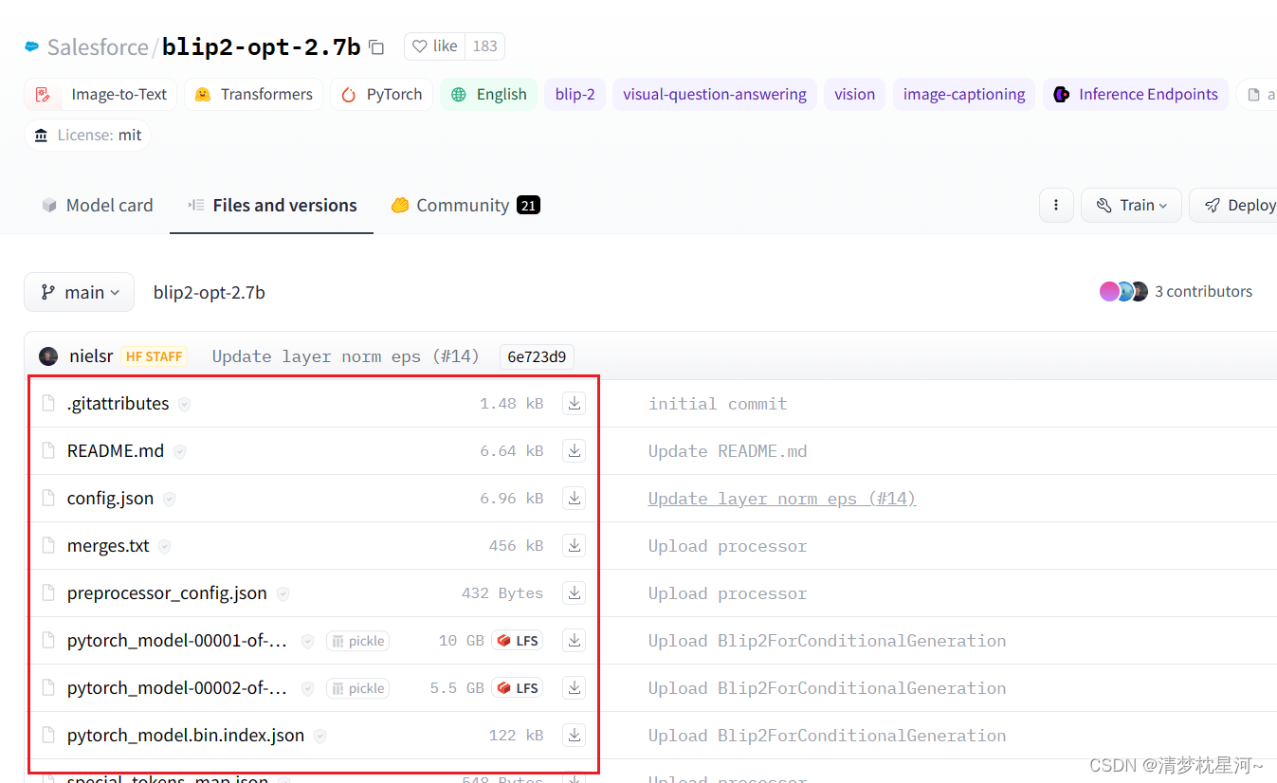Select the Image-to-Text tag

(100, 94)
